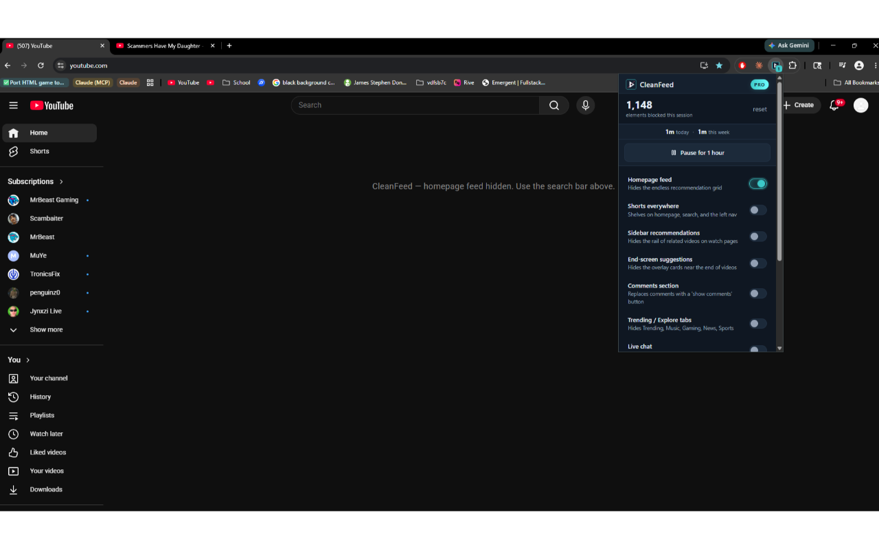Open the YouTube guide hamburger menu

pos(14,105)
